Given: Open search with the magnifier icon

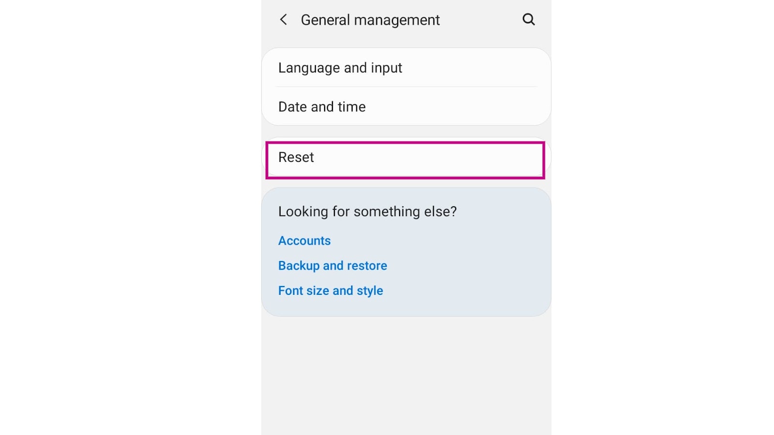Looking at the screenshot, I should pos(528,20).
